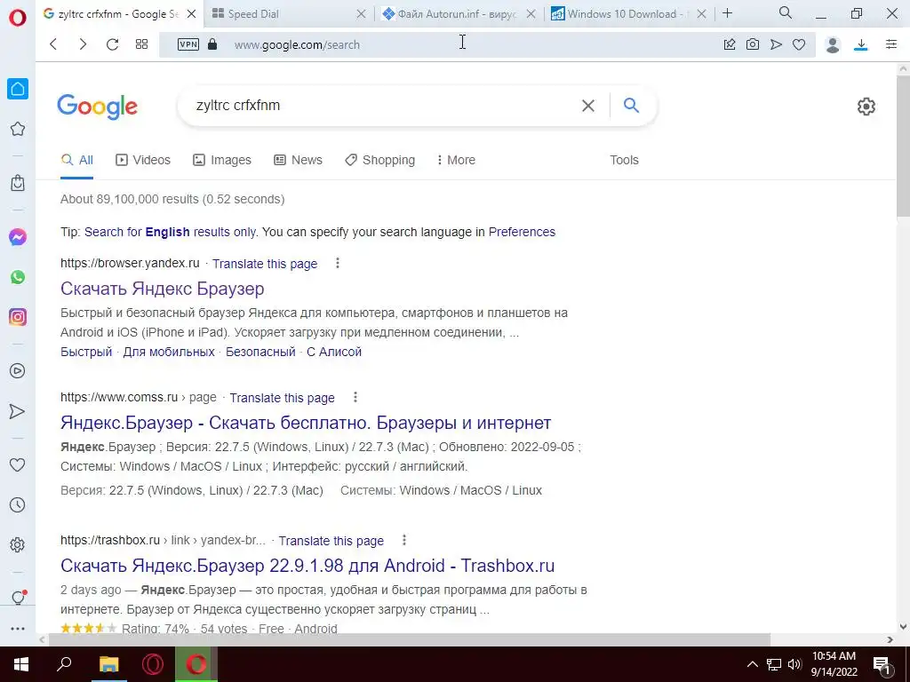The height and width of the screenshot is (682, 910).
Task: Clear the search query with X
Action: (588, 106)
